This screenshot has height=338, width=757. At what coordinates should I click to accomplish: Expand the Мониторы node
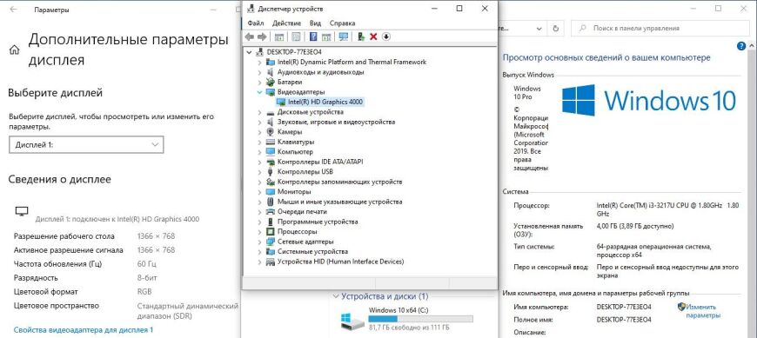260,192
